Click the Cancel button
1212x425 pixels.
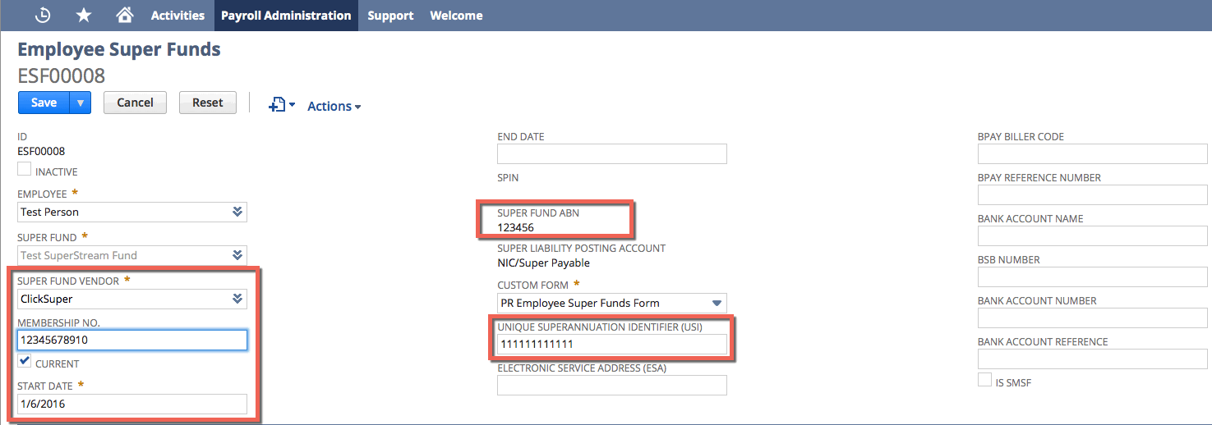(135, 103)
